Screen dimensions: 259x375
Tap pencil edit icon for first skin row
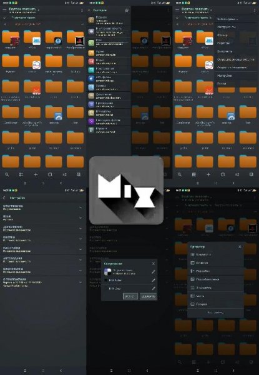click(154, 272)
